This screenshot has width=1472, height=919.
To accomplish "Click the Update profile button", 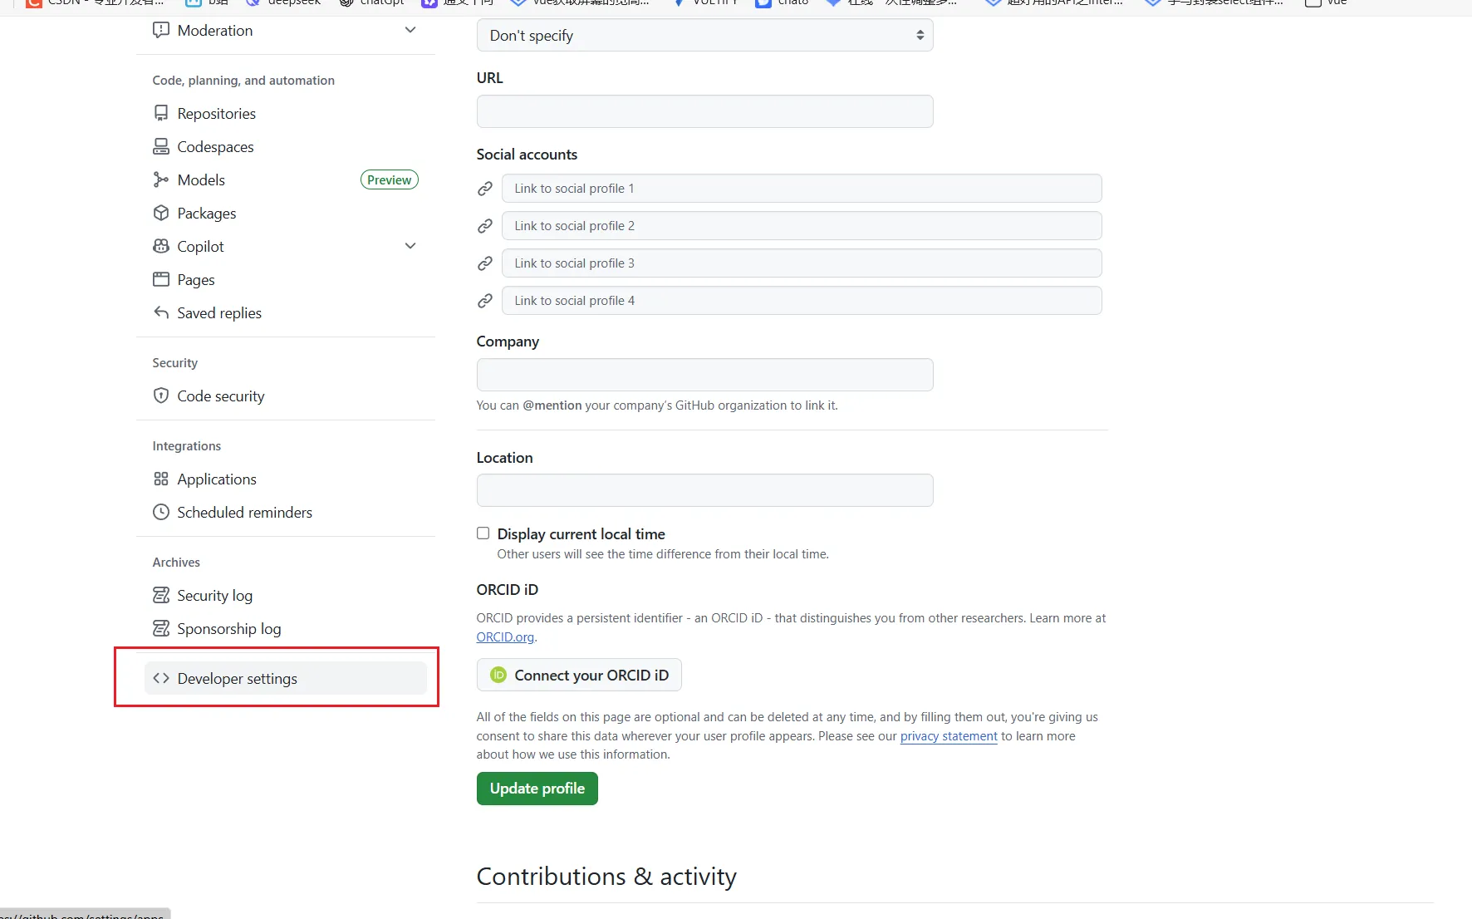I will click(x=537, y=789).
